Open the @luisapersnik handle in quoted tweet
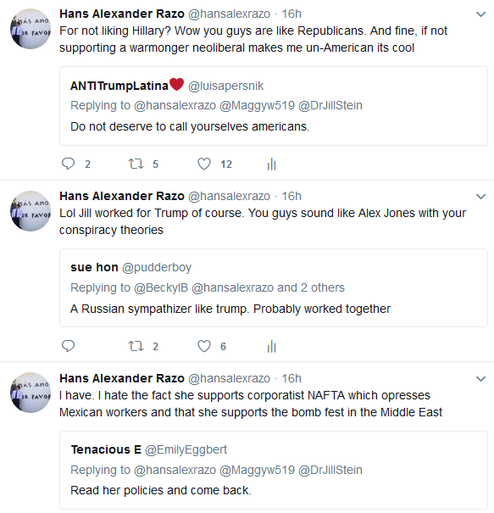Image resolution: width=494 pixels, height=513 pixels. pos(225,86)
